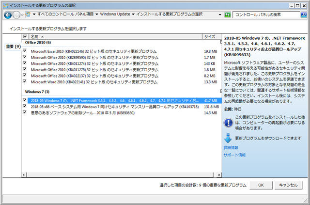Select Microsoft Office 2010 (KB2899590) row text
The height and width of the screenshot is (205, 310).
(x=94, y=58)
